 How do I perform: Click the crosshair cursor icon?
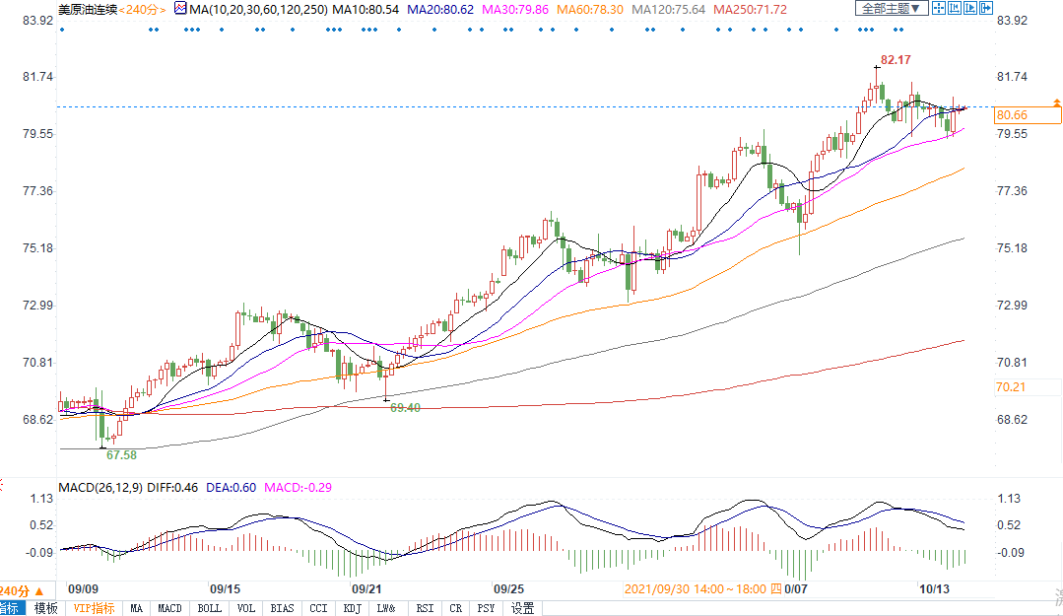(939, 9)
